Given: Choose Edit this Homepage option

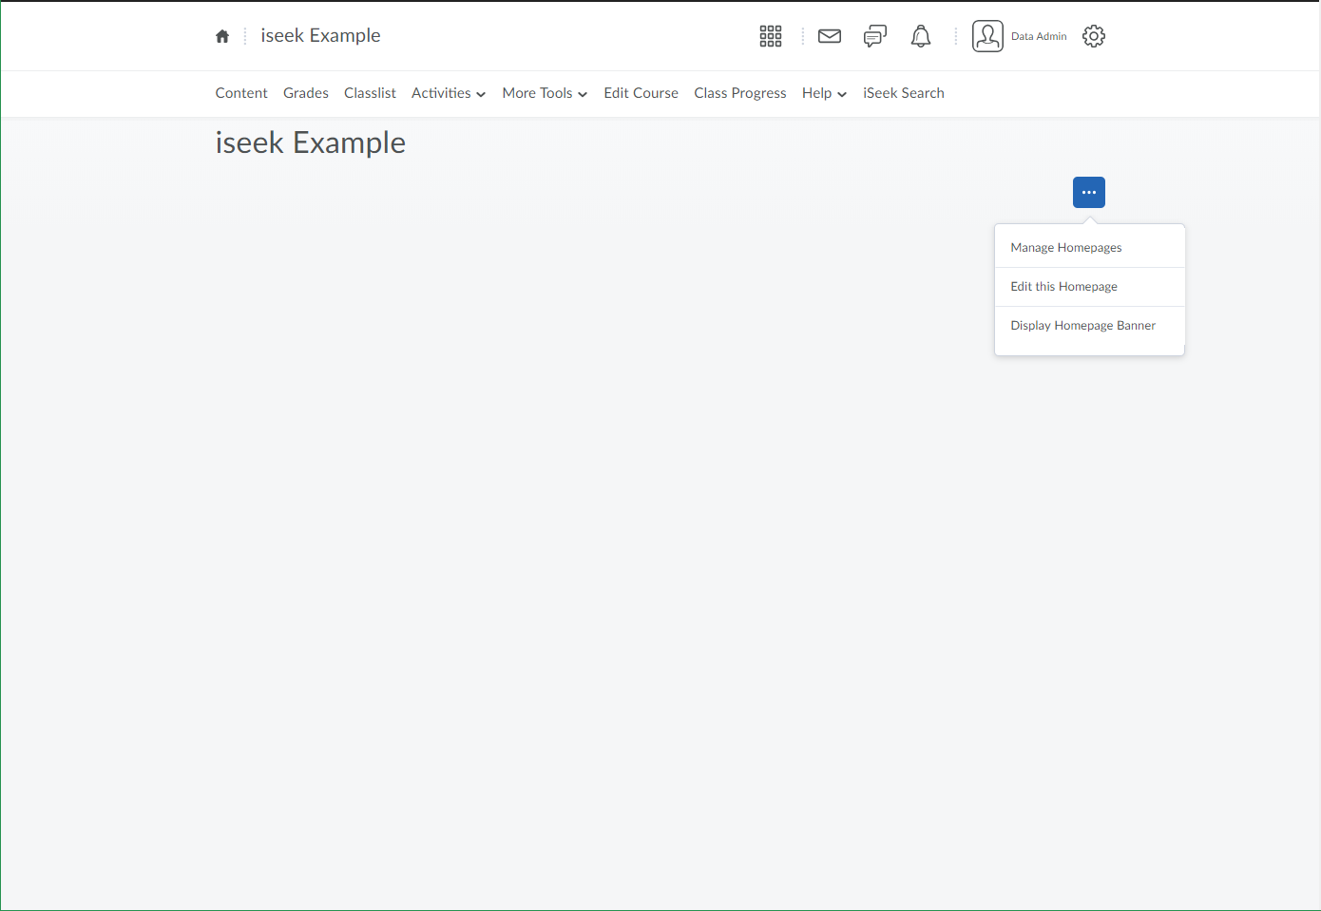Looking at the screenshot, I should click(1063, 287).
